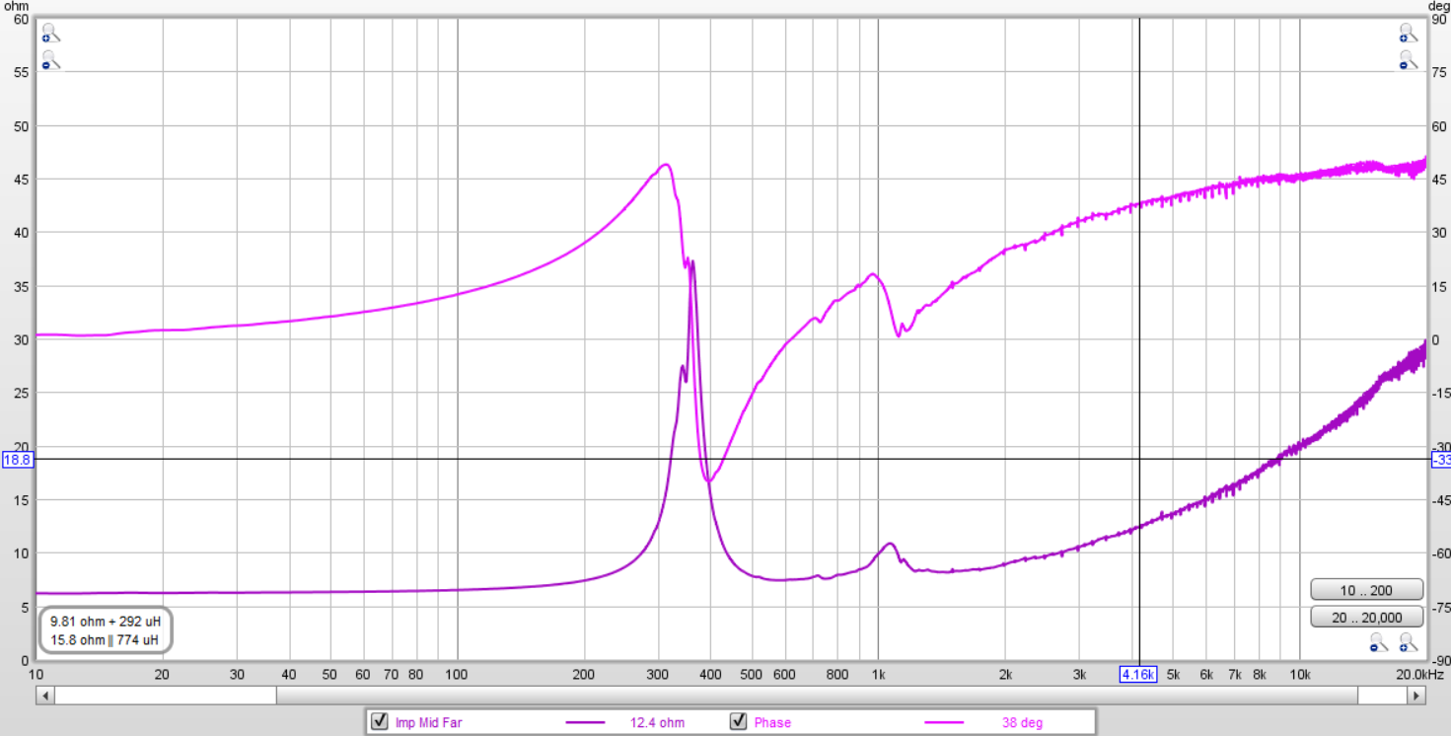
Task: Click the 4.16k cursor frequency label
Action: tap(1138, 675)
